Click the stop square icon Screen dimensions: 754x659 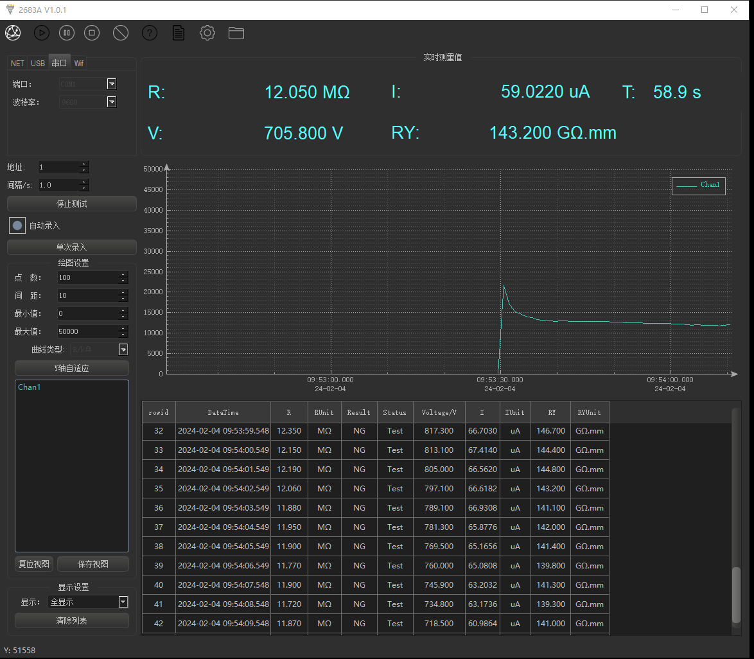(92, 33)
